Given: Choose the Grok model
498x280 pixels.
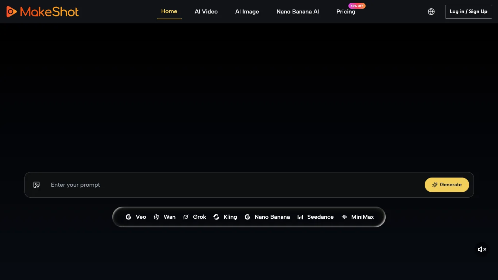Looking at the screenshot, I should [194, 217].
